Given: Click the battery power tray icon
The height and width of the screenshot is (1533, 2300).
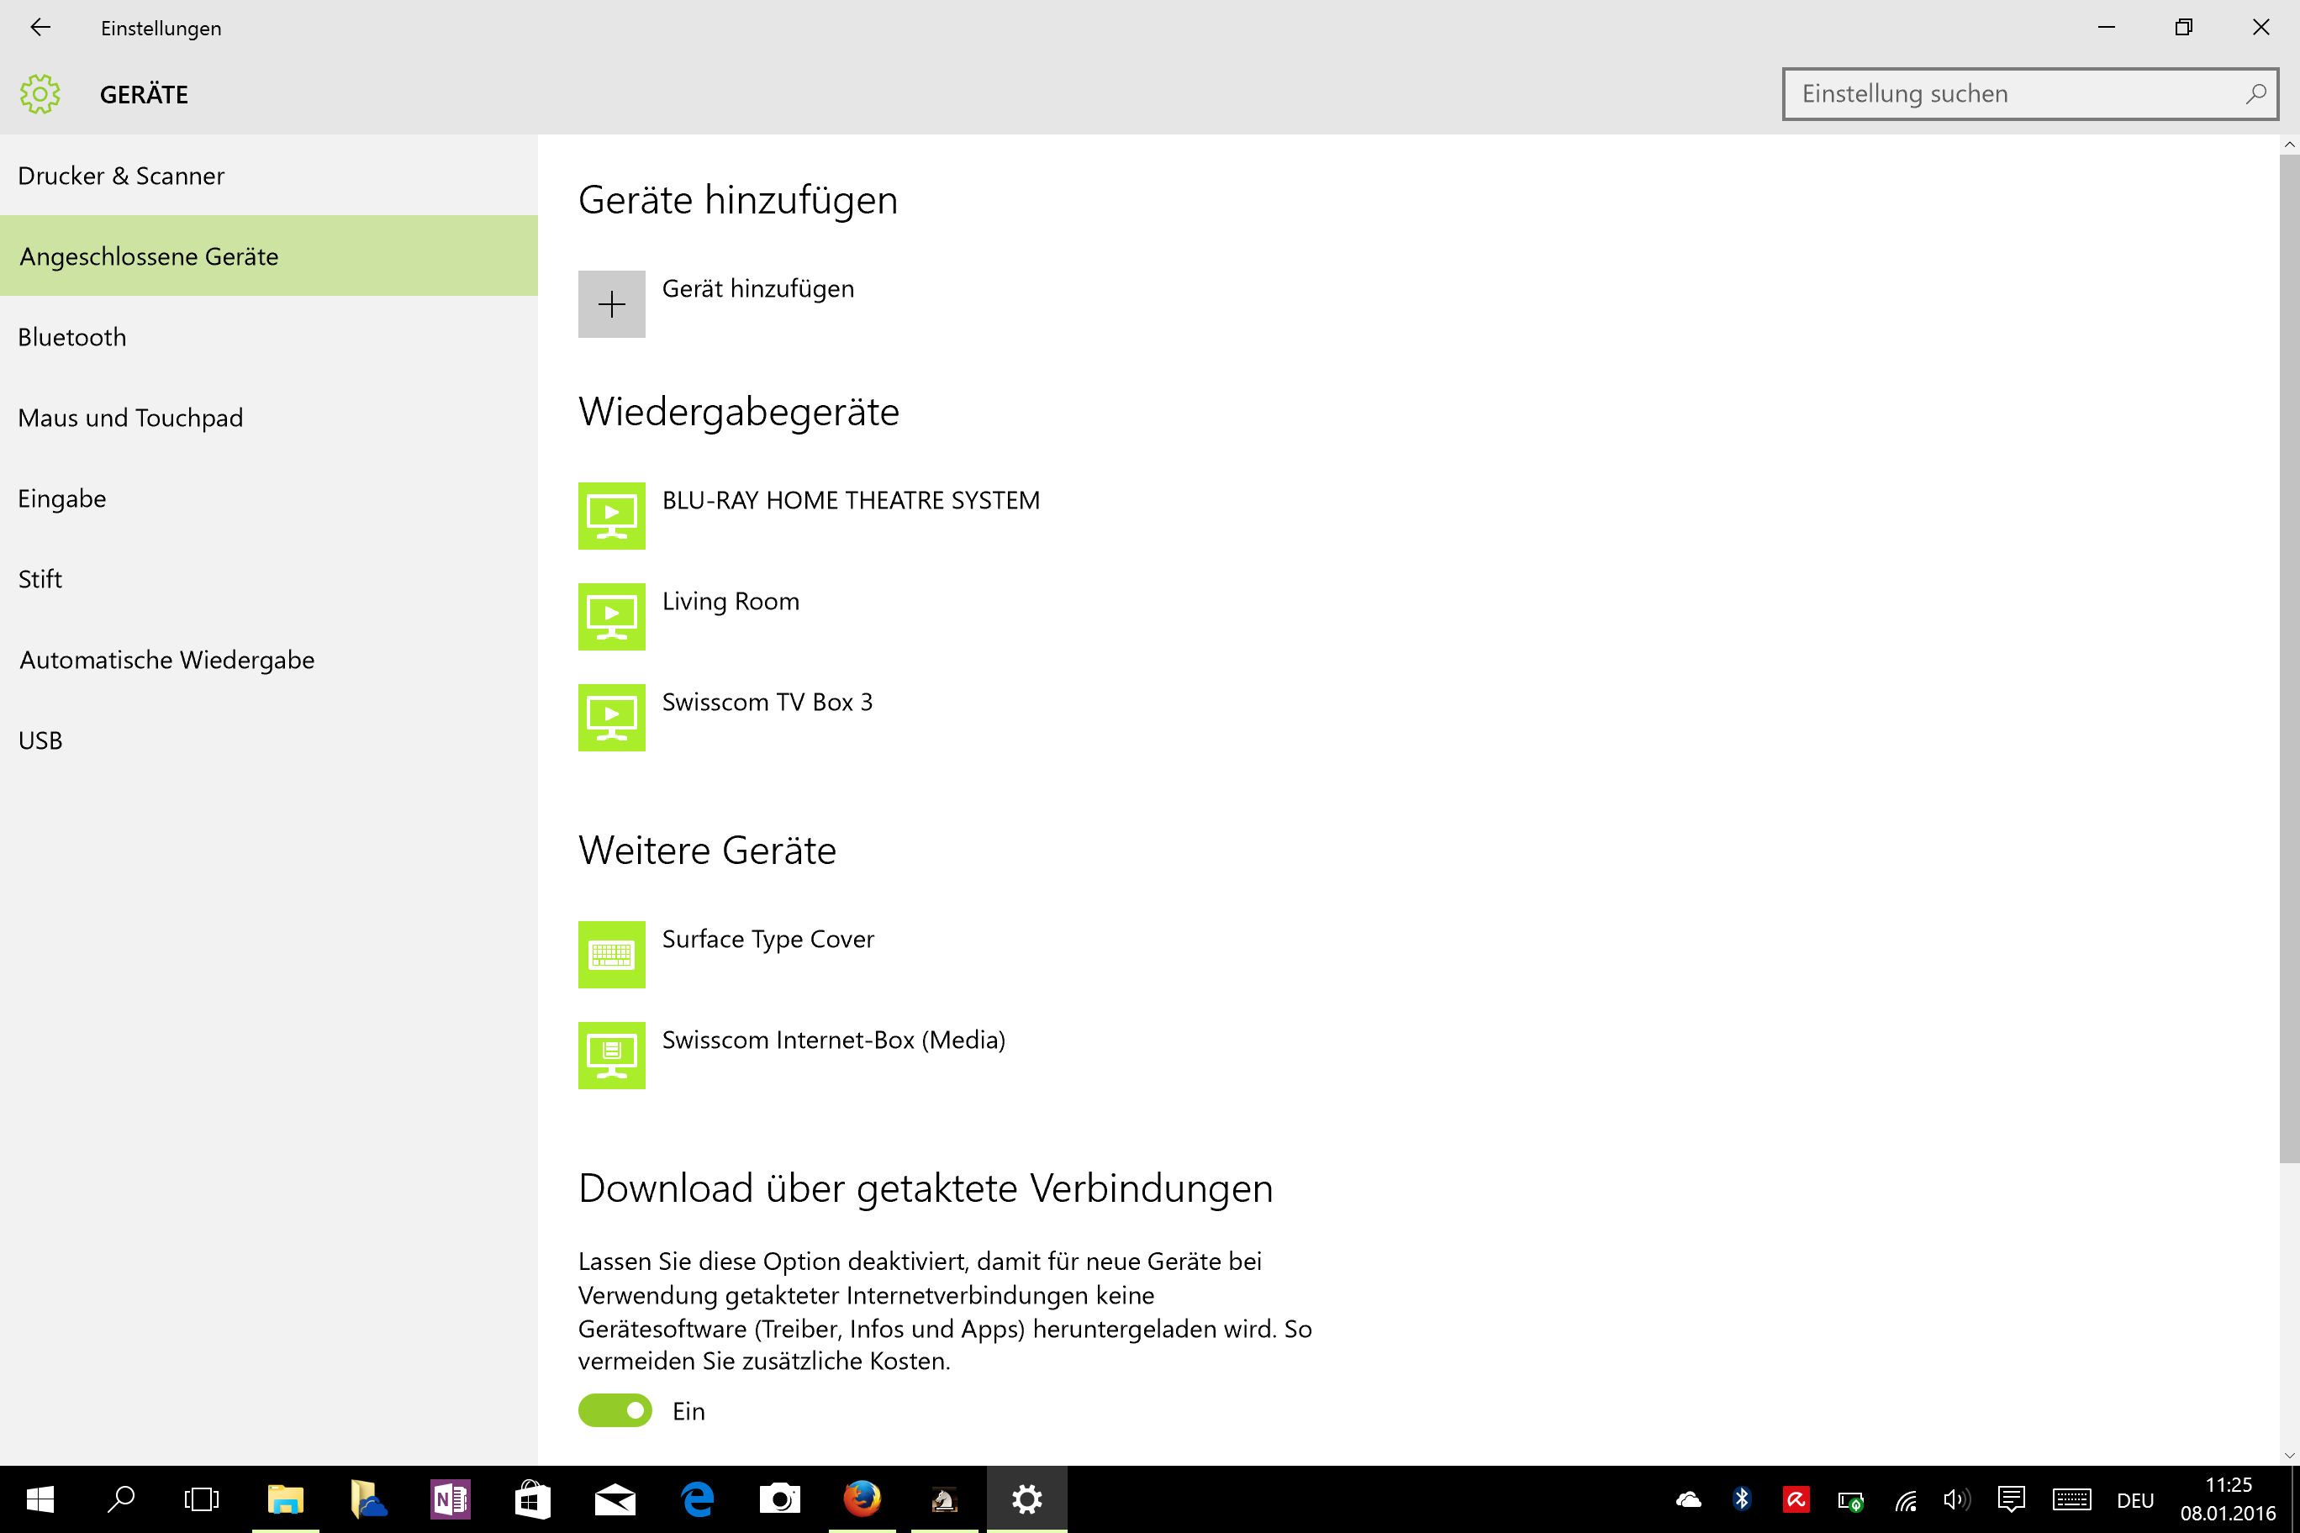Looking at the screenshot, I should tap(1850, 1501).
